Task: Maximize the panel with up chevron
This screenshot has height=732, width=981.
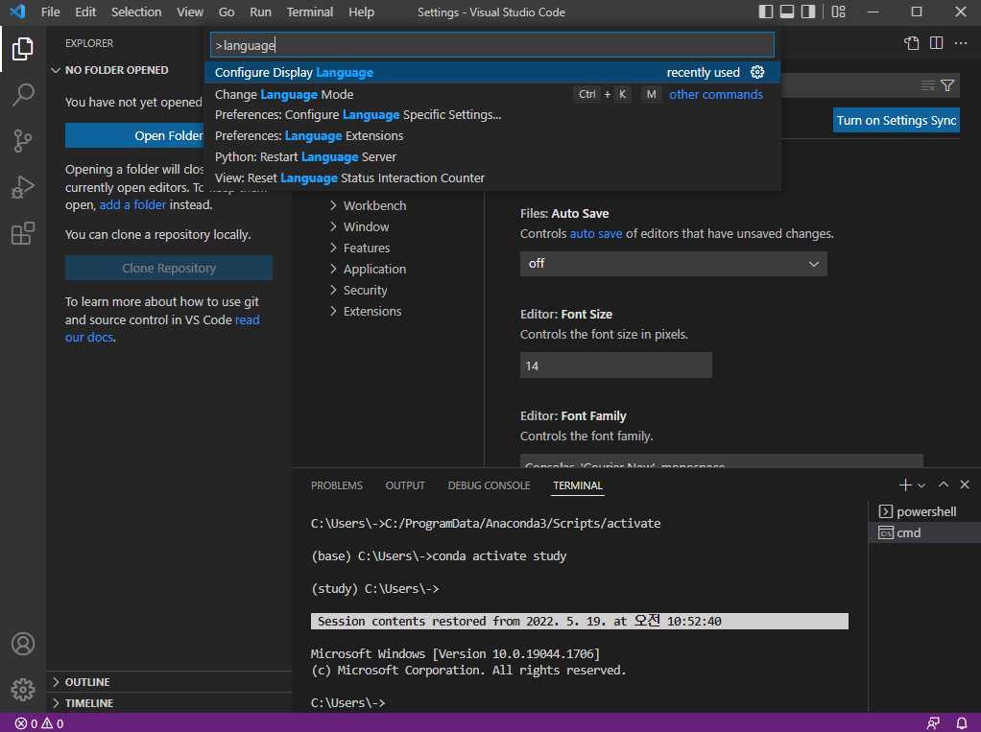Action: coord(944,485)
